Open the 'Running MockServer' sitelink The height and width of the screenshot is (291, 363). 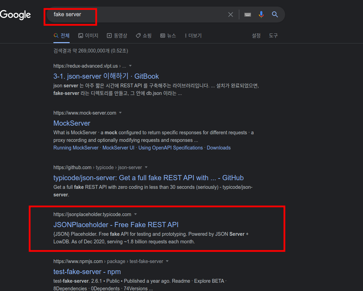click(76, 148)
